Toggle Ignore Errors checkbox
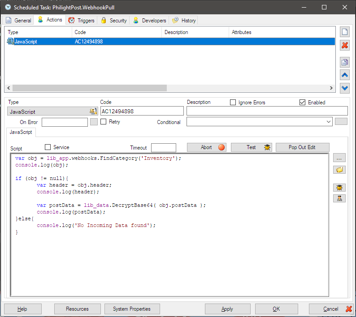This screenshot has width=356, height=317. coord(233,103)
